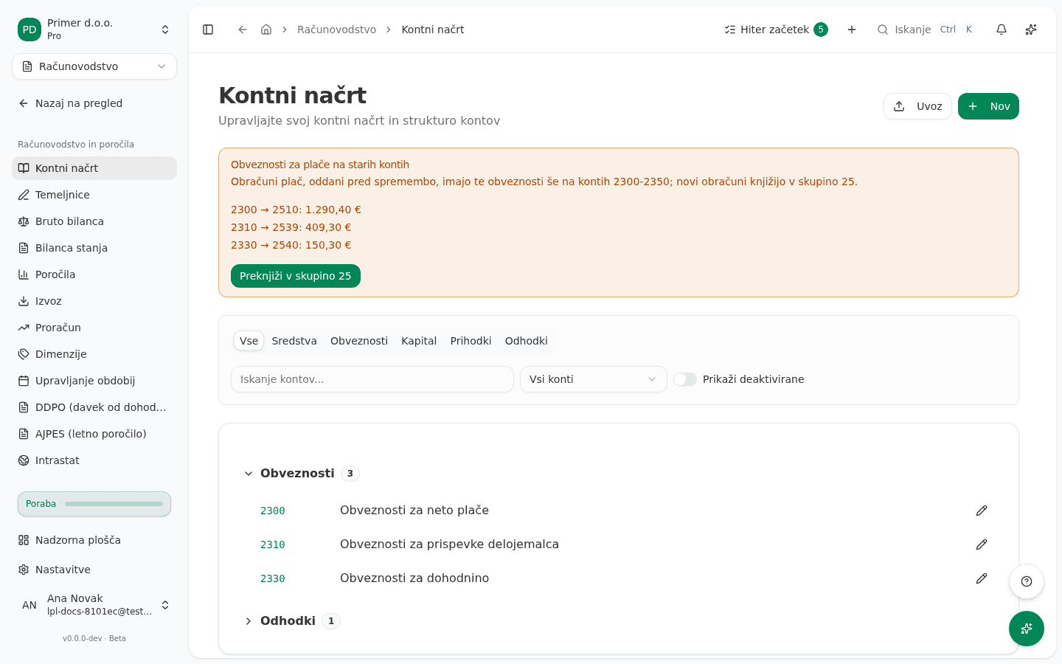Edit account 2330 with pencil icon
The width and height of the screenshot is (1062, 664).
point(982,578)
